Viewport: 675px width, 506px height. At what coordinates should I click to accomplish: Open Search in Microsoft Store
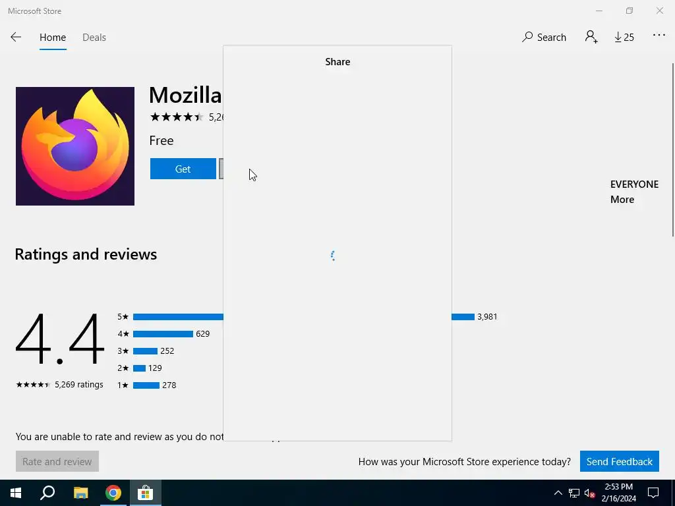coord(544,37)
